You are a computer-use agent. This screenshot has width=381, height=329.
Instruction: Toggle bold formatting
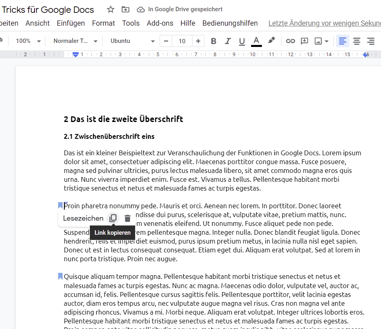click(x=213, y=41)
